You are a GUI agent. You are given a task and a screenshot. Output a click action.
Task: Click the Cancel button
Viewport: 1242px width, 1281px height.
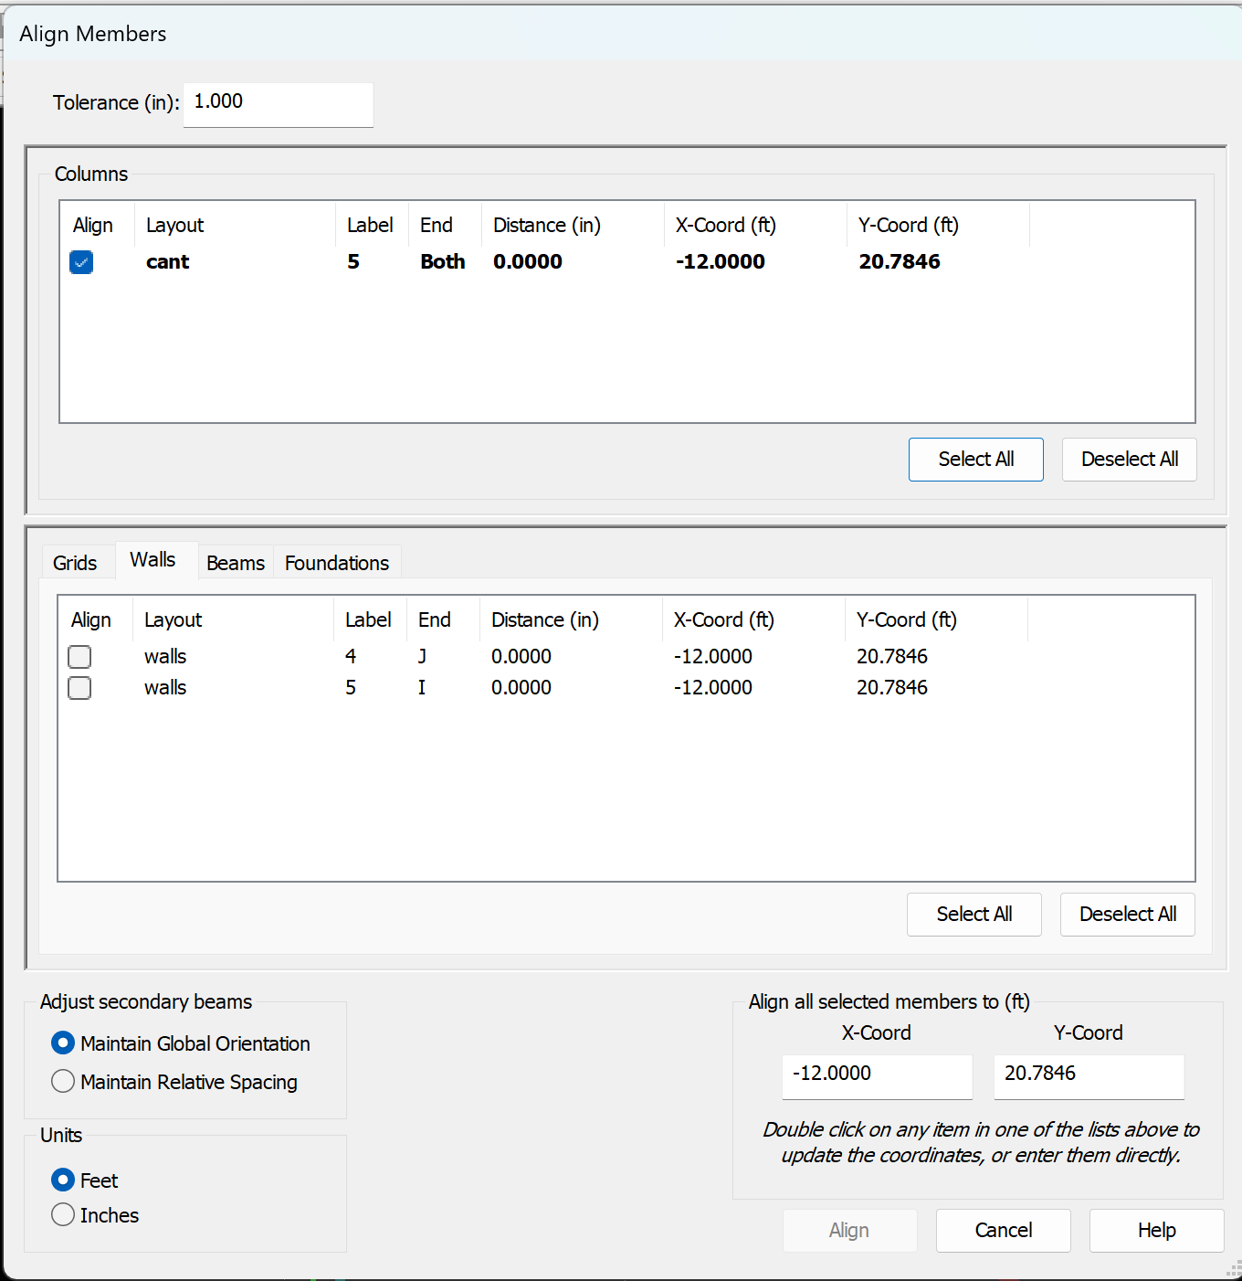(1003, 1231)
